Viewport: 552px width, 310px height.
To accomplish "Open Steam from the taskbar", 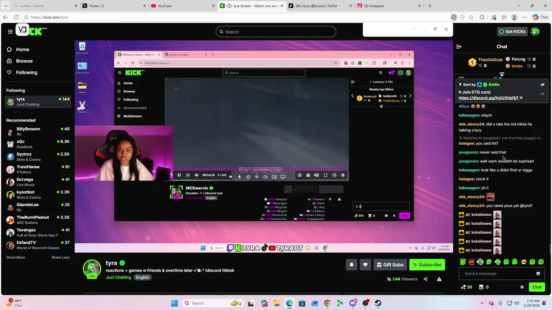I will click(x=378, y=303).
